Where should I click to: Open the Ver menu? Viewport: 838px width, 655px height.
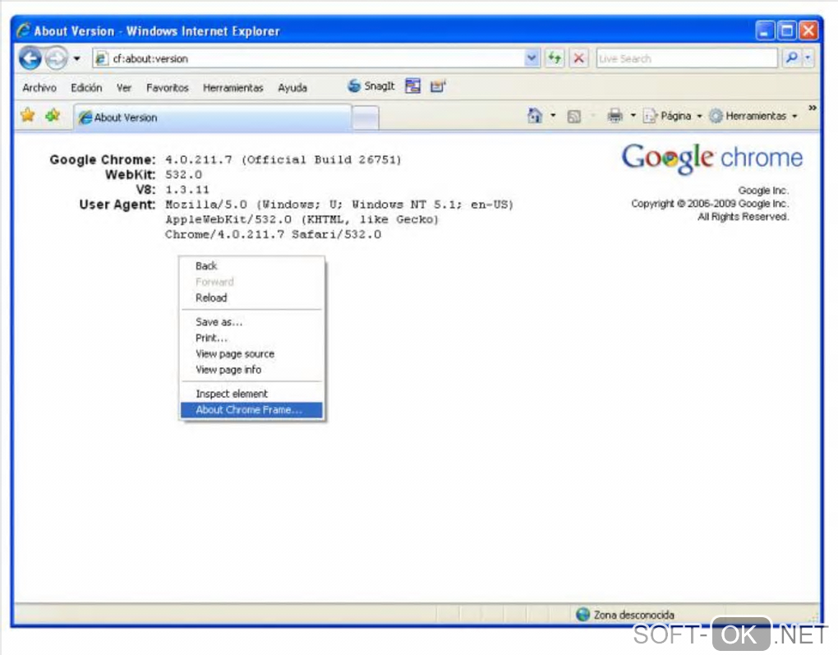(x=124, y=88)
